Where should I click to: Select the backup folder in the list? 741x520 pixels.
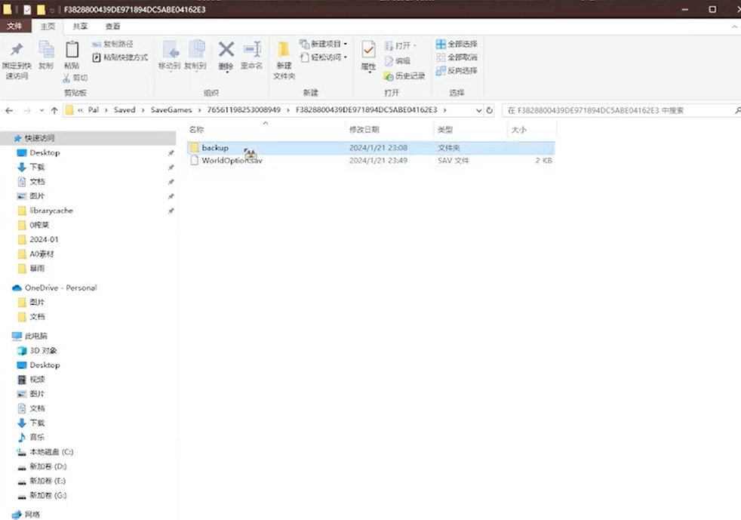tap(215, 148)
